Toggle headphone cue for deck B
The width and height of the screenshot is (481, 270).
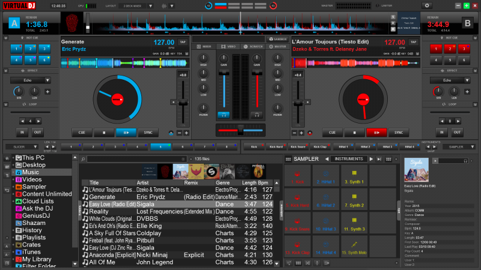(x=257, y=115)
